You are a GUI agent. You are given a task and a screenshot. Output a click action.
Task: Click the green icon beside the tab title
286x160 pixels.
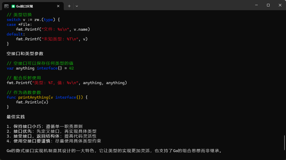(x=13, y=6)
